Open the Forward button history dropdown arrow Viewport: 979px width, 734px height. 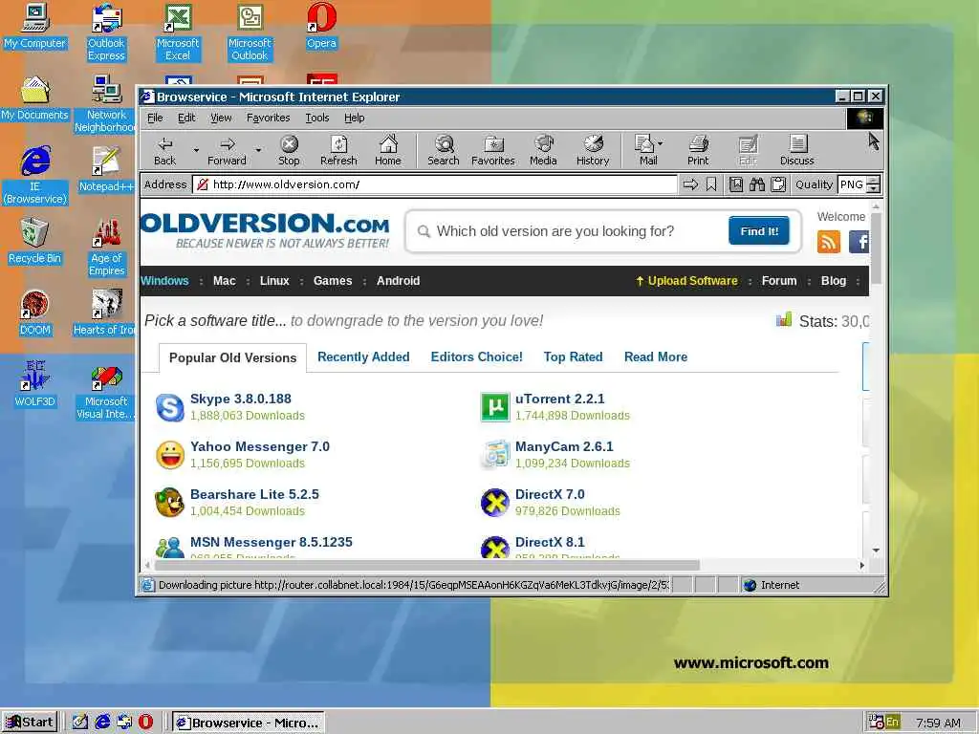point(258,150)
